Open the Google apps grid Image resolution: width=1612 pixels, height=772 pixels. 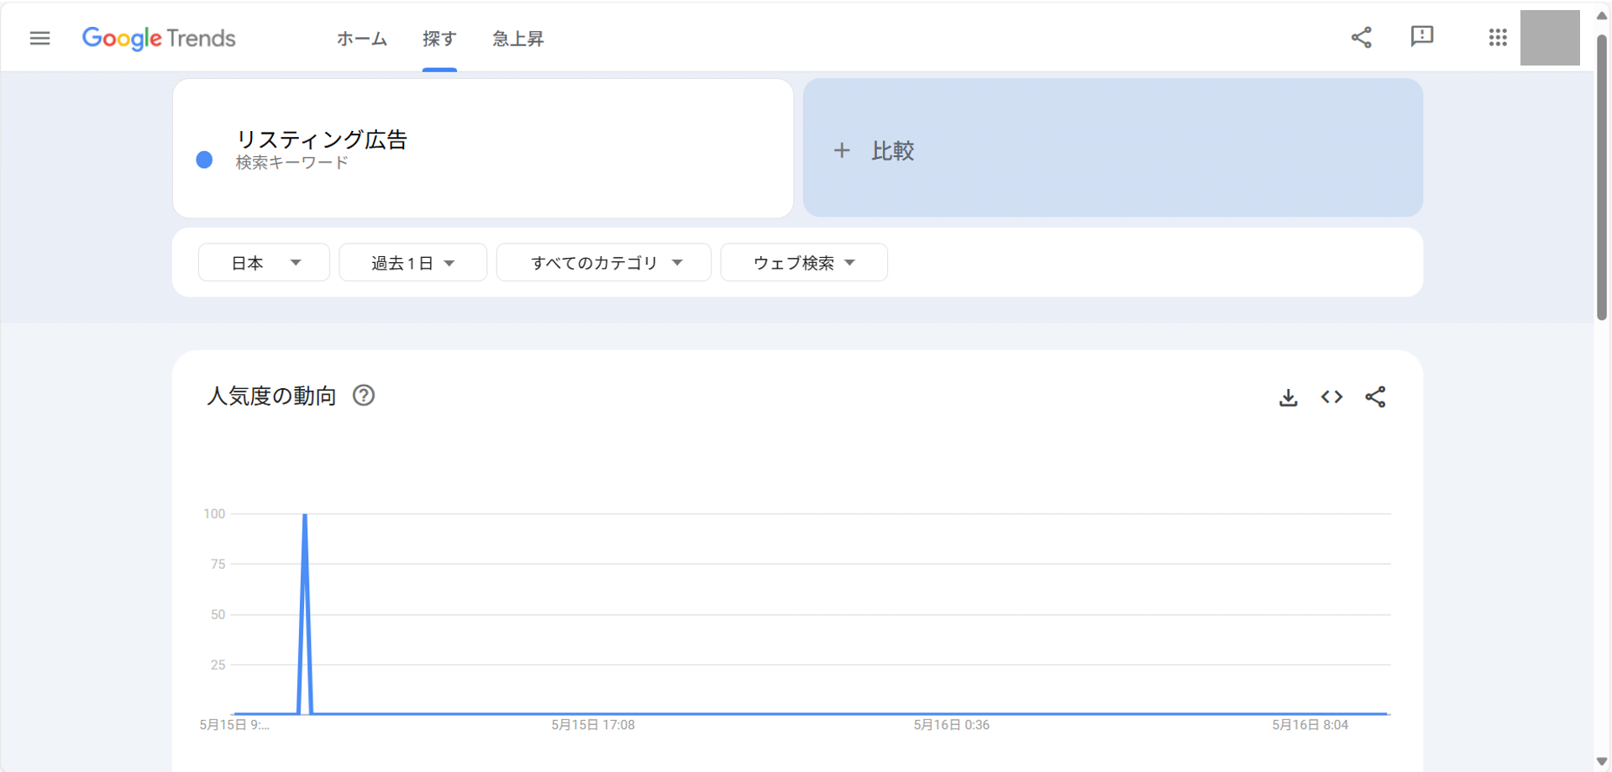point(1498,37)
